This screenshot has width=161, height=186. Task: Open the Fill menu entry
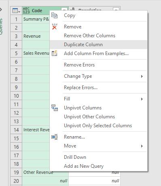click(98, 99)
